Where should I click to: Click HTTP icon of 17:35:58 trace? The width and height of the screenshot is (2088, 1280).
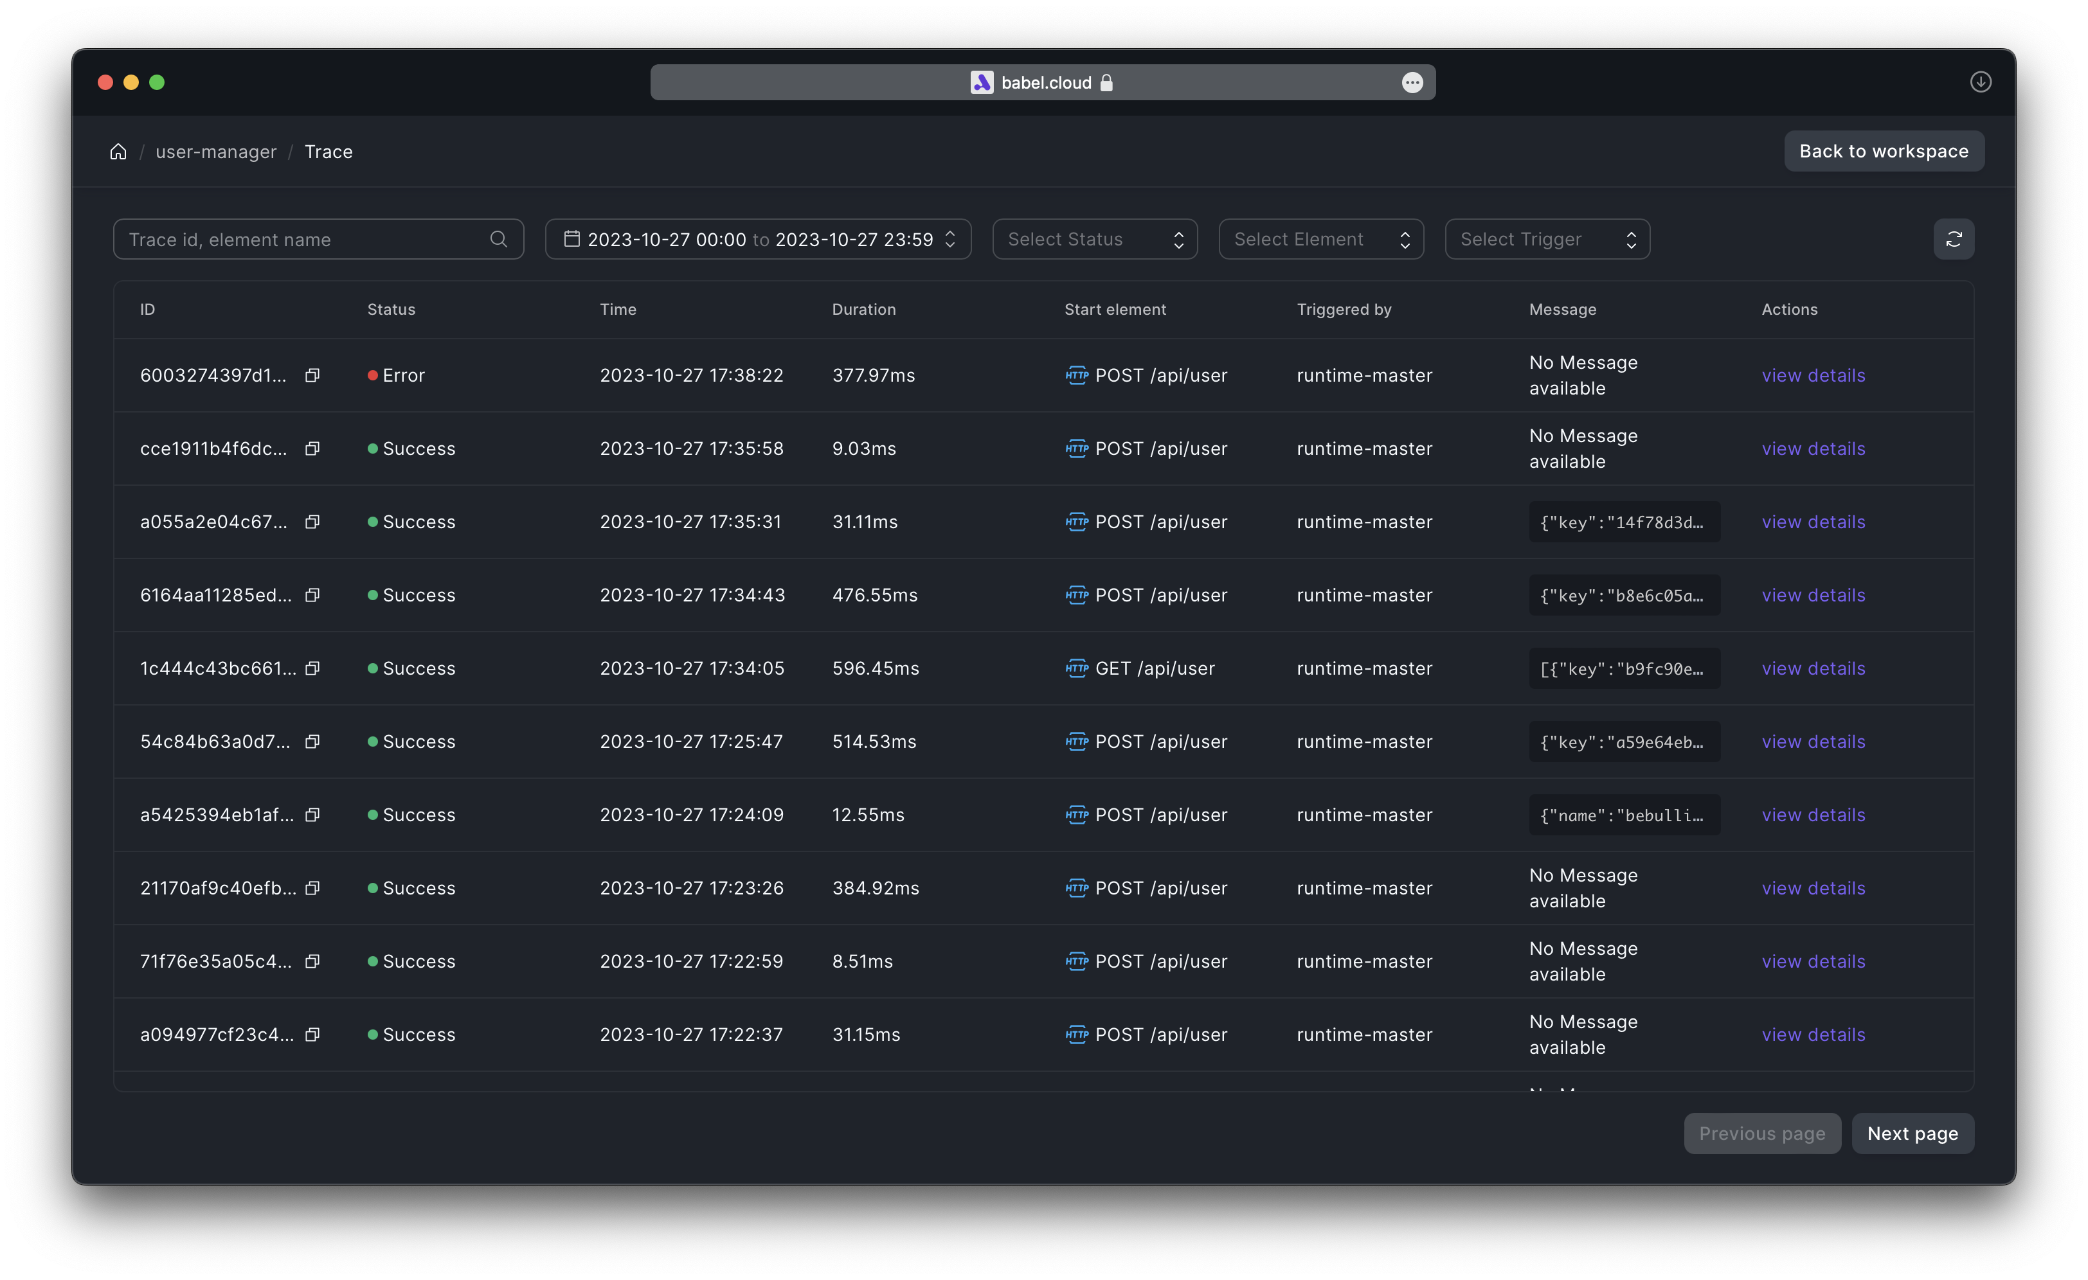point(1076,449)
